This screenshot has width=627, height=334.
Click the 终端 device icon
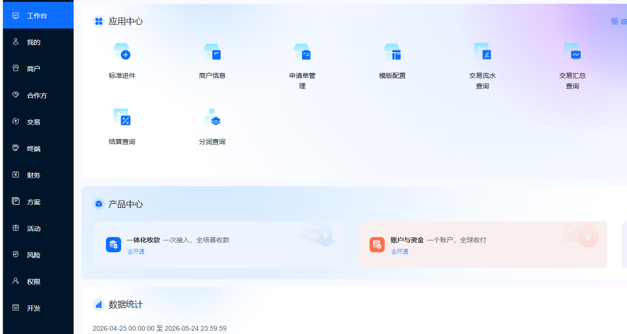coord(16,148)
